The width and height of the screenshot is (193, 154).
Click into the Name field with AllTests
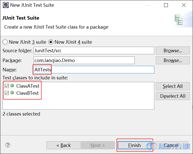pyautogui.click(x=94, y=70)
